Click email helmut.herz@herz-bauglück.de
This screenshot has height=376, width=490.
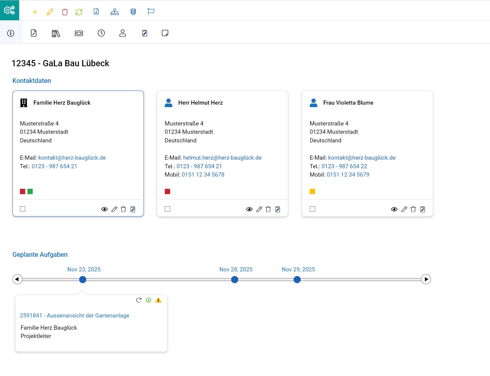222,158
